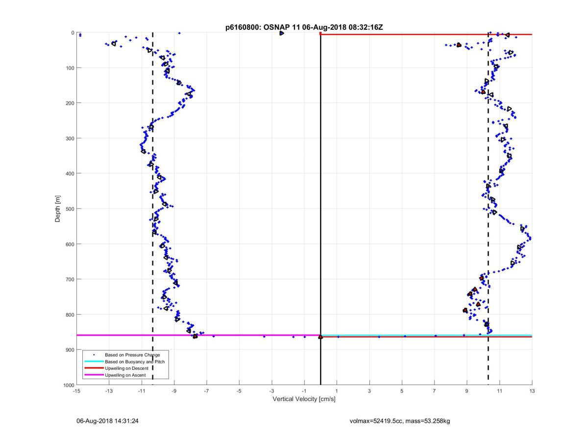588x433 pixels.
Task: Click the red Upwelling on Descent line at top
Action: point(426,34)
